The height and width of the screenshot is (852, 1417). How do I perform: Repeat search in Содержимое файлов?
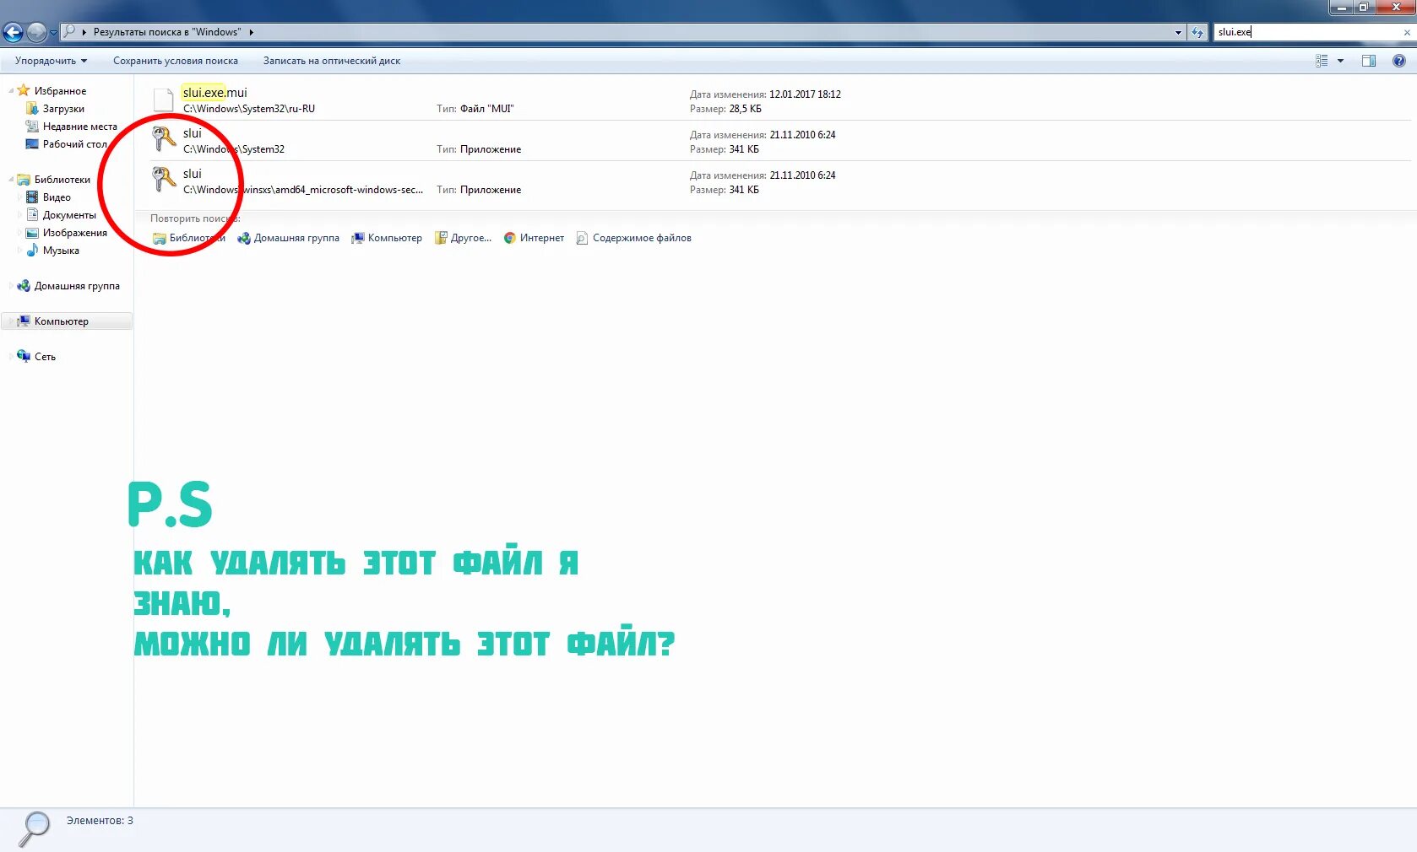tap(633, 238)
